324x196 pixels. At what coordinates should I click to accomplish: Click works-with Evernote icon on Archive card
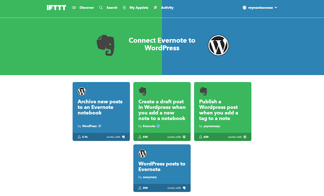click(x=123, y=137)
